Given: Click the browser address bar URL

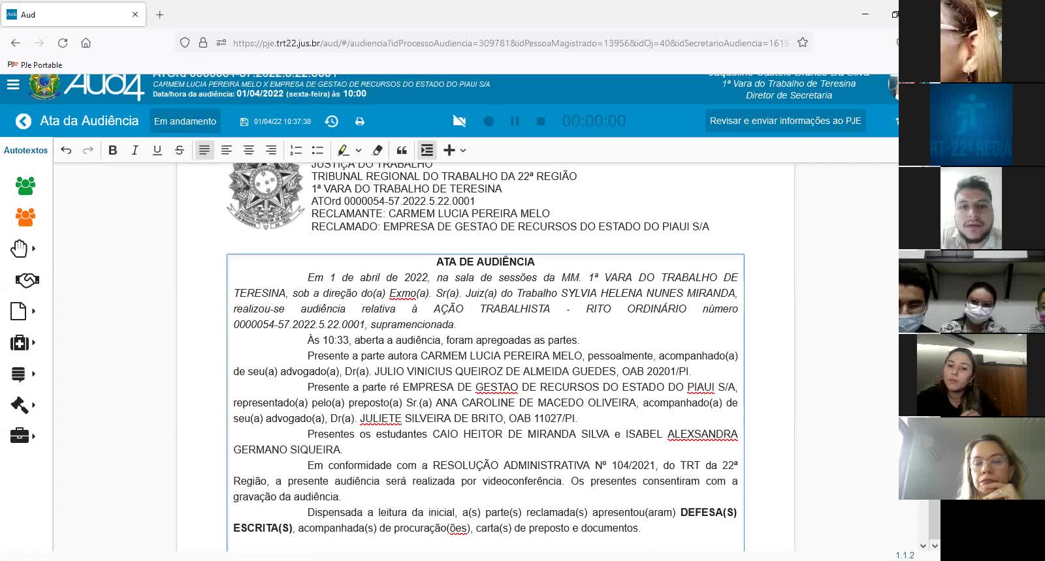Looking at the screenshot, I should click(x=511, y=43).
